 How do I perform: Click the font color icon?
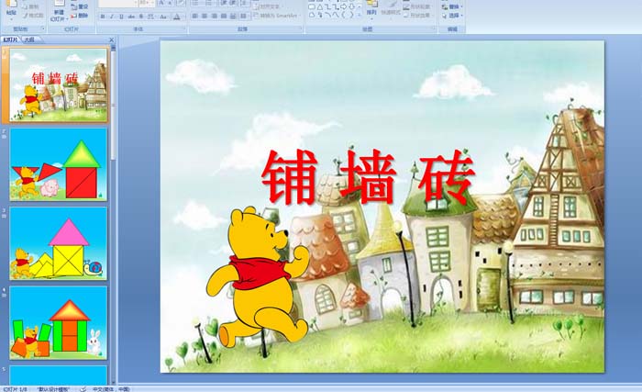176,16
